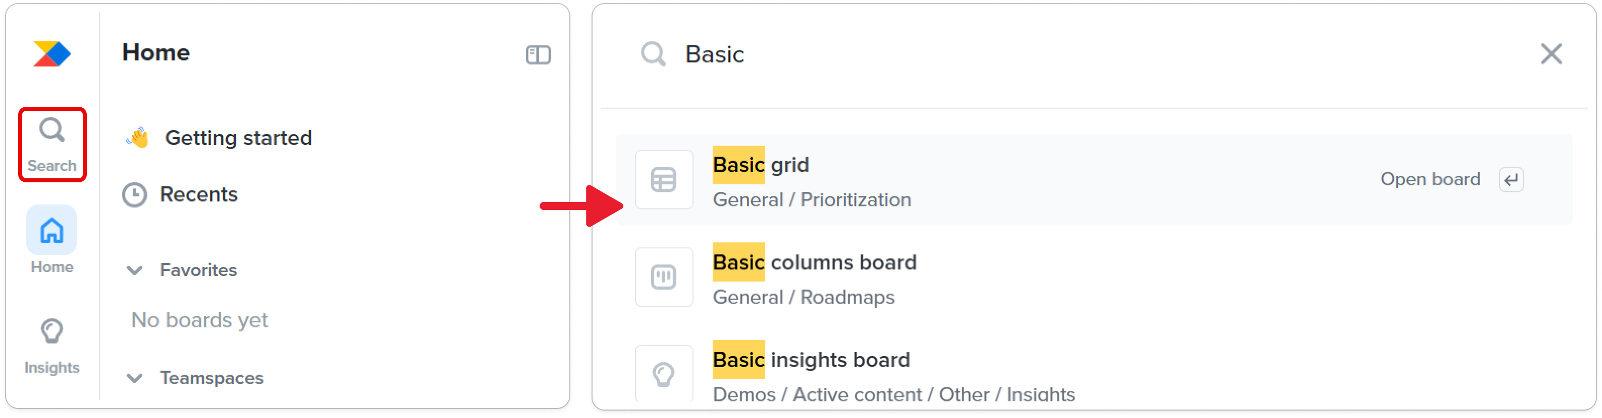Click the Basic grid board icon
The height and width of the screenshot is (418, 1602).
(664, 180)
